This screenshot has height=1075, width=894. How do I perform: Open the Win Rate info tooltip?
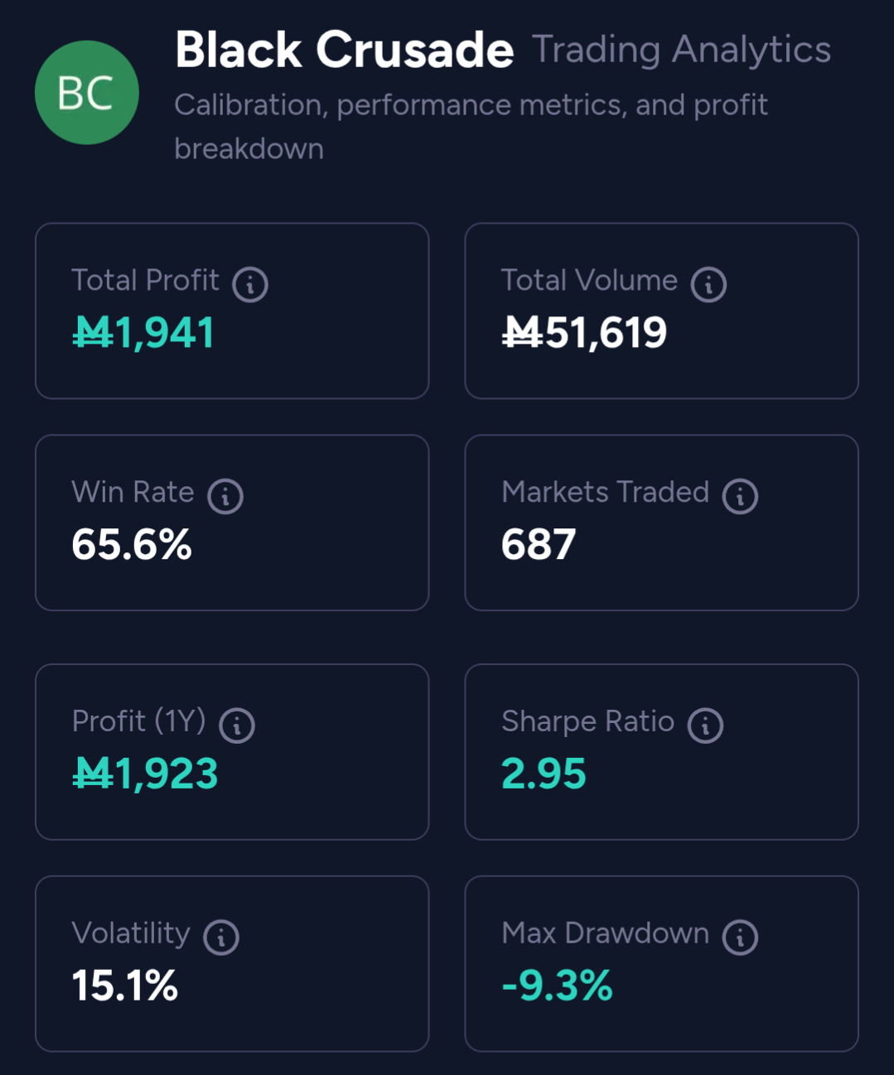click(225, 497)
